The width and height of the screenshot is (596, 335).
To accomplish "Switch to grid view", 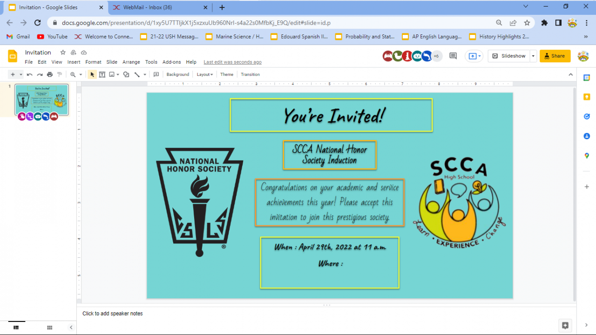I will pyautogui.click(x=50, y=328).
